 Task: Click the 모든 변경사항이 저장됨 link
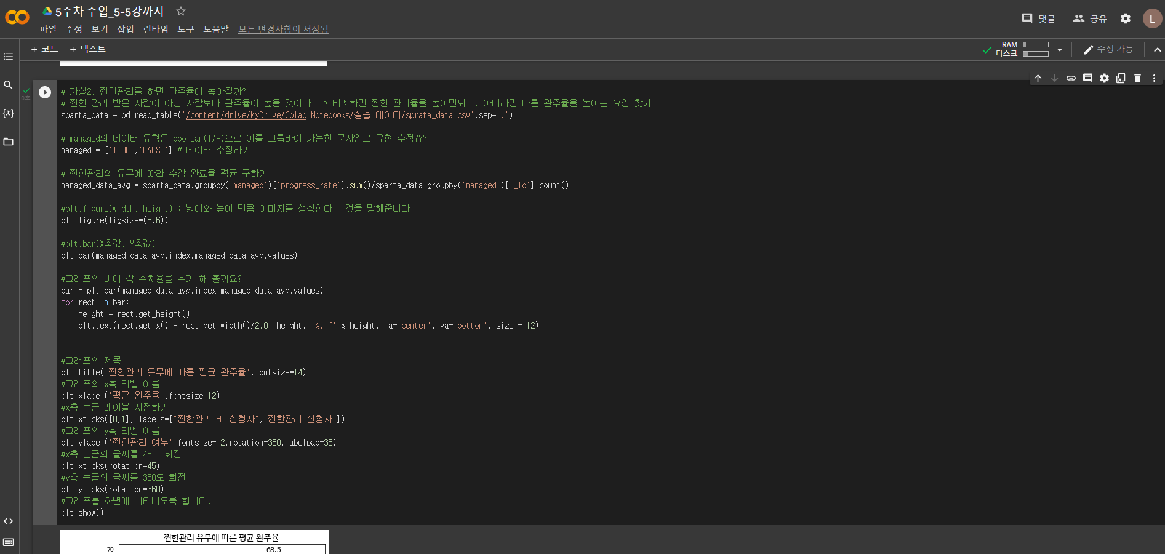pos(283,29)
